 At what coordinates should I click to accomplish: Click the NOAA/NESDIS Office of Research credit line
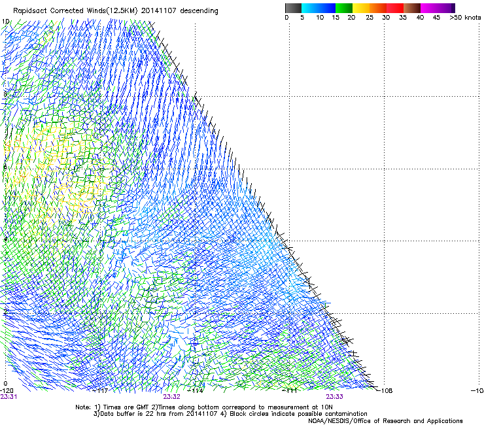pos(385,421)
